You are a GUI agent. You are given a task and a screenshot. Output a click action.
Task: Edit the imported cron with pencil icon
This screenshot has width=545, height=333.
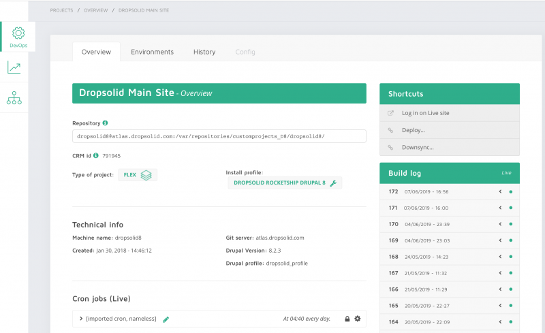(166, 319)
